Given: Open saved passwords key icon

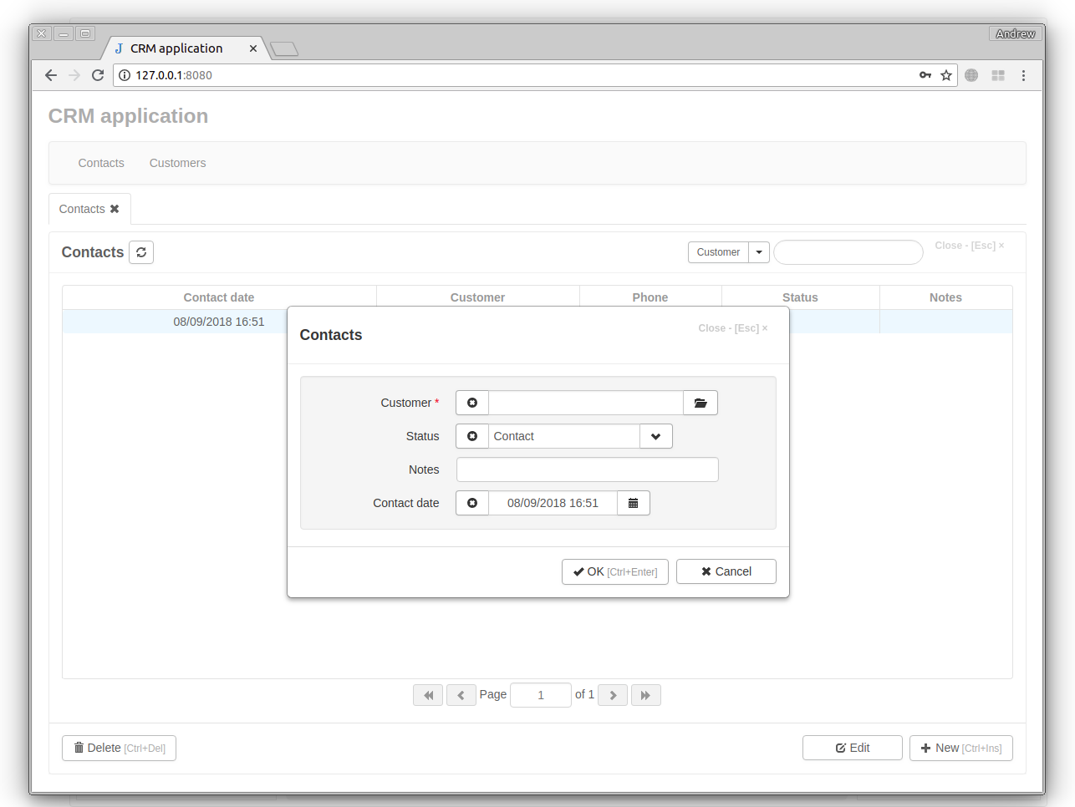Looking at the screenshot, I should [925, 75].
